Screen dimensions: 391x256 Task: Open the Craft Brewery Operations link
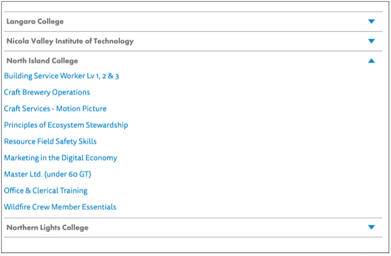click(47, 92)
